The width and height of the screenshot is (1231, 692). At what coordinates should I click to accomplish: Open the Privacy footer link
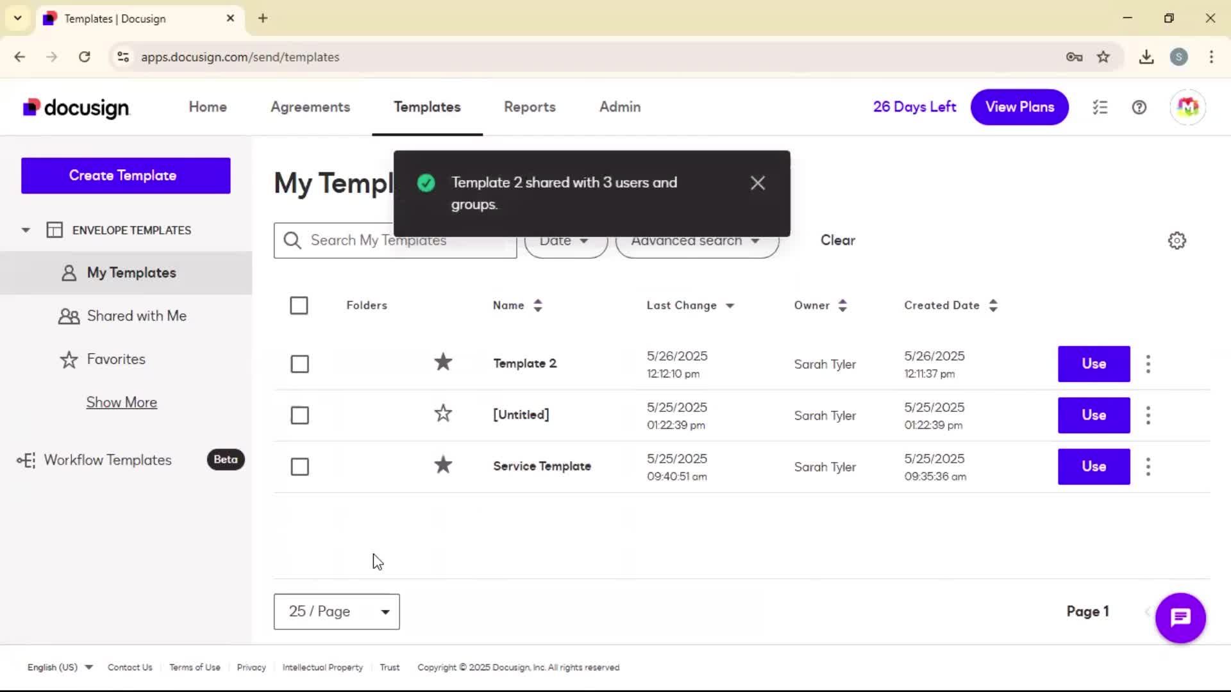251,667
